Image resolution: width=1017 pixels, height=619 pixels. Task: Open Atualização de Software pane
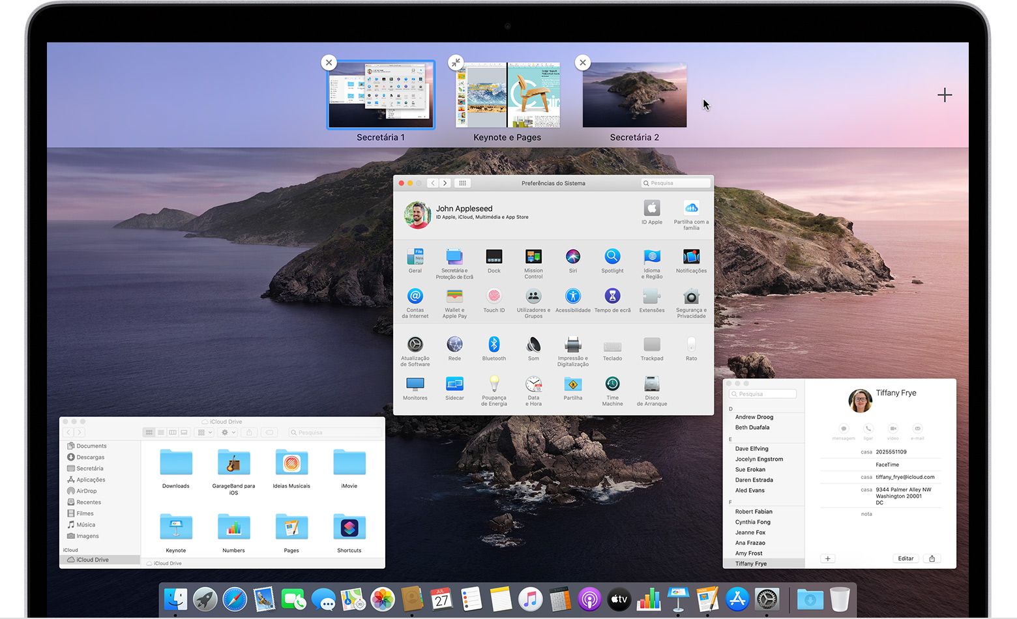pos(415,351)
